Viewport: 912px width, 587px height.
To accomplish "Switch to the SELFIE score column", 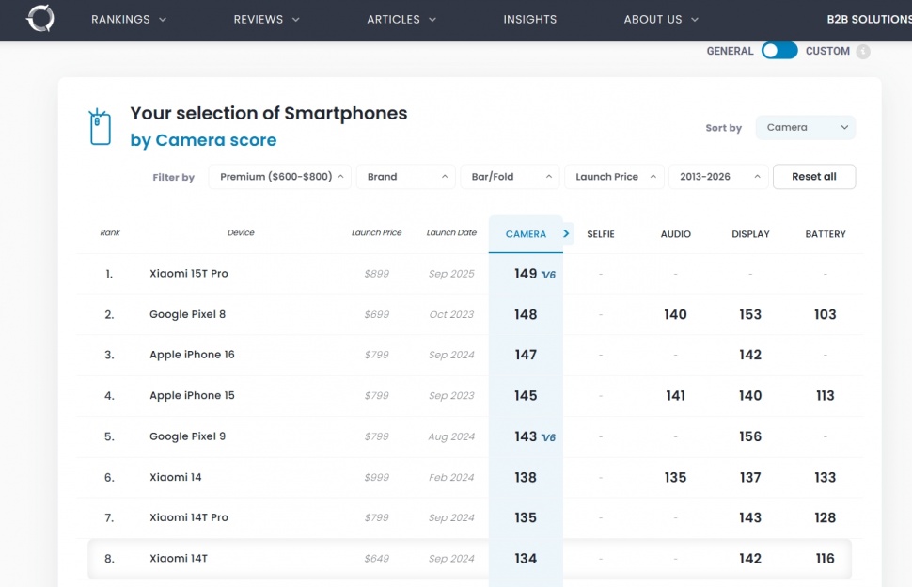I will 600,234.
